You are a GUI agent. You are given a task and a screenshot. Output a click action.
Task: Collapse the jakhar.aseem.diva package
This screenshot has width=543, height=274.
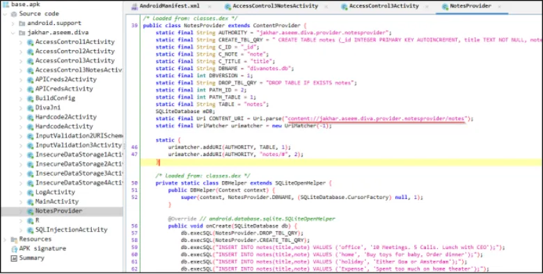[x=13, y=33]
